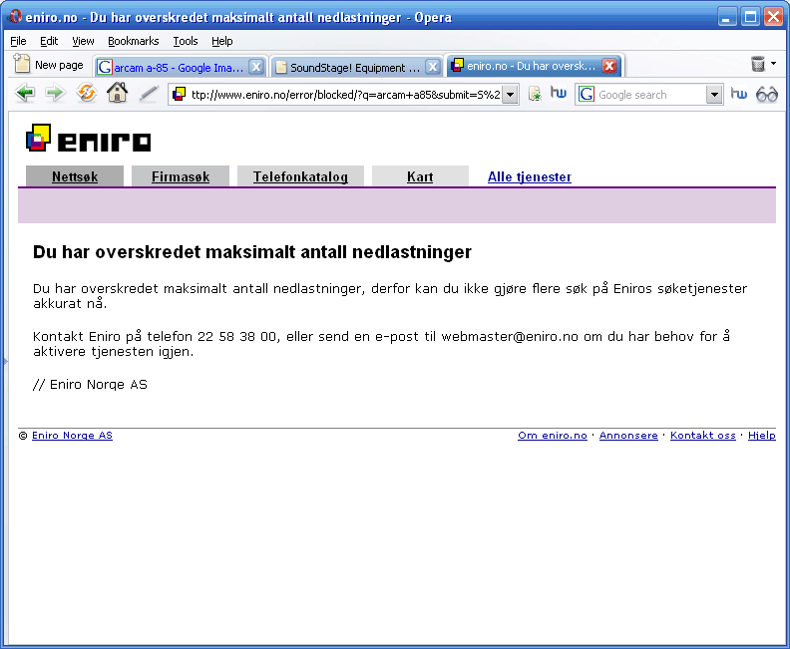Open the Firmasøk navigation tab
790x649 pixels.
point(181,176)
